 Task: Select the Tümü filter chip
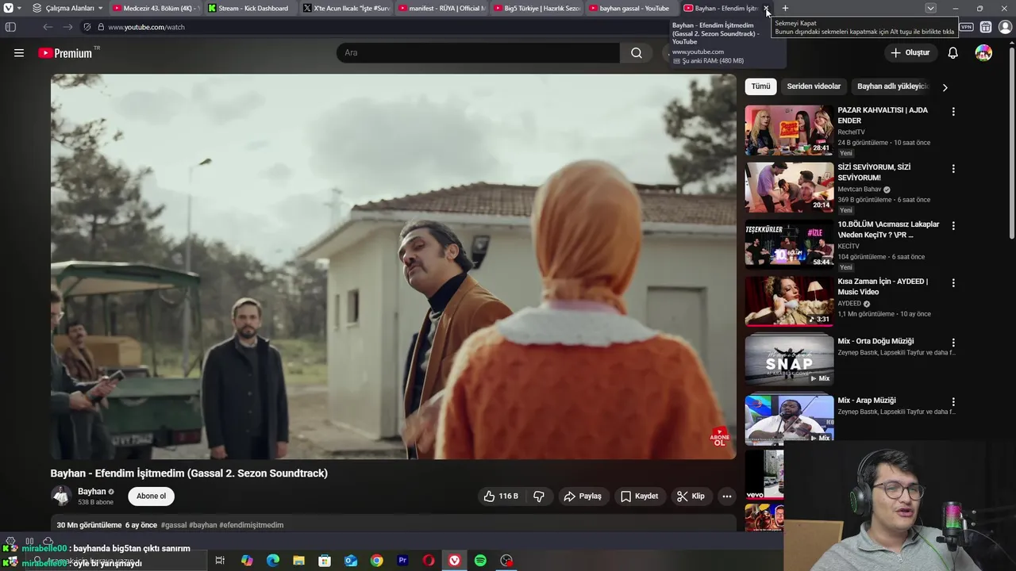(760, 86)
